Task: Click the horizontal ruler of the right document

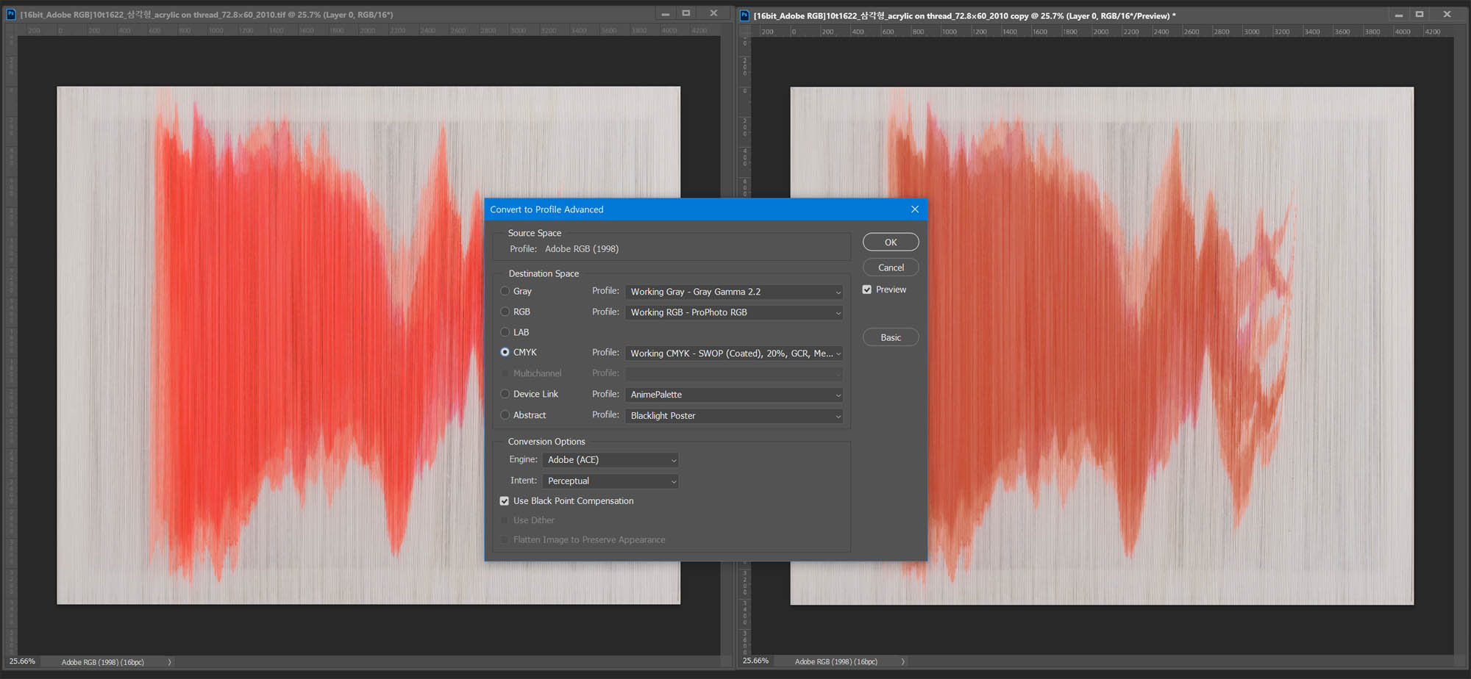Action: (x=1103, y=32)
